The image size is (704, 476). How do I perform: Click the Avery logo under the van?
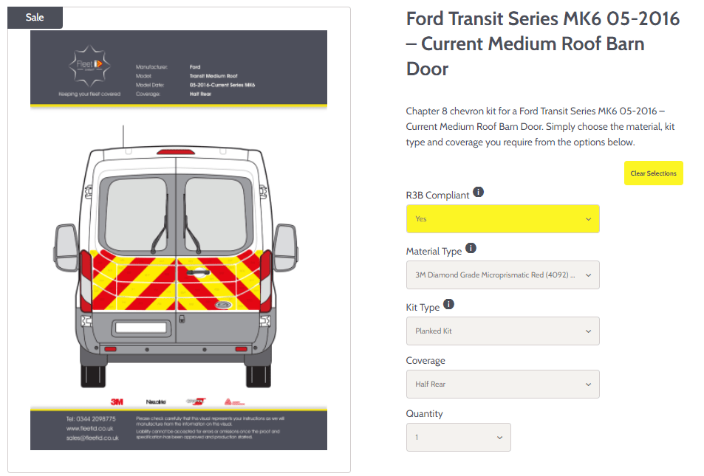(x=234, y=402)
